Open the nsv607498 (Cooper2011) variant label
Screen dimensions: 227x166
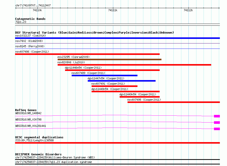144,100
